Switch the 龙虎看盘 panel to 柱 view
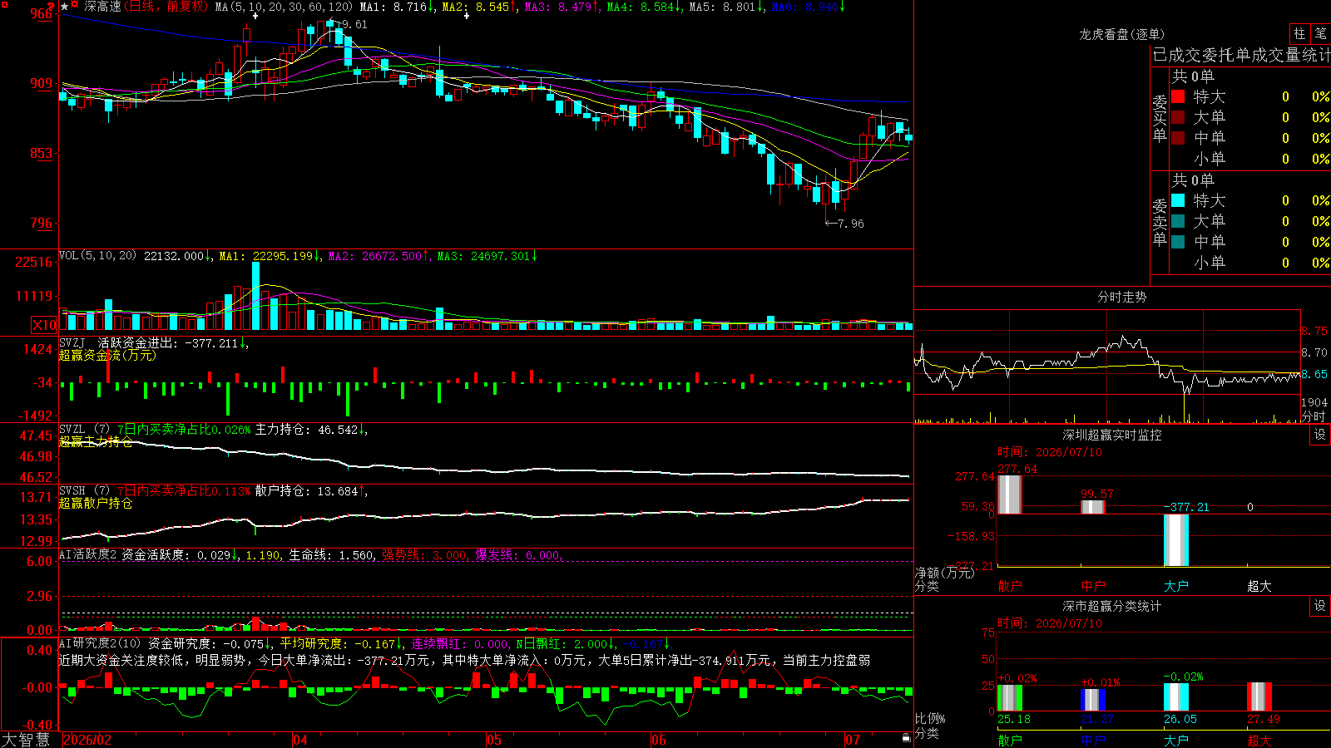This screenshot has width=1331, height=748. click(x=1299, y=34)
